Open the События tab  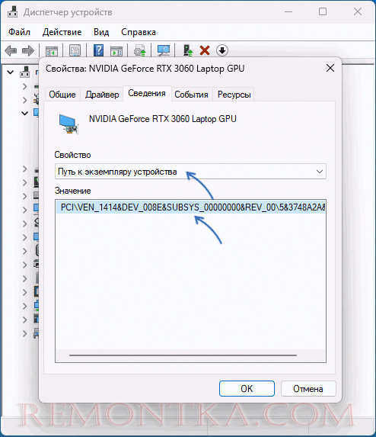click(191, 95)
